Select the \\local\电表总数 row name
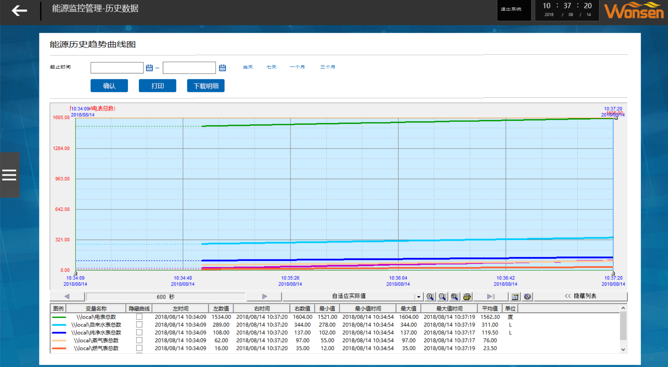Viewport: 668px width, 367px height. 96,317
